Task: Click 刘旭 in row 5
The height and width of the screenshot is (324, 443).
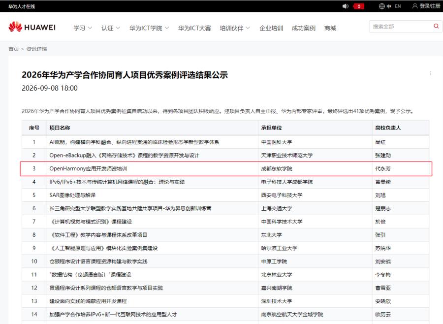Action: (380, 195)
